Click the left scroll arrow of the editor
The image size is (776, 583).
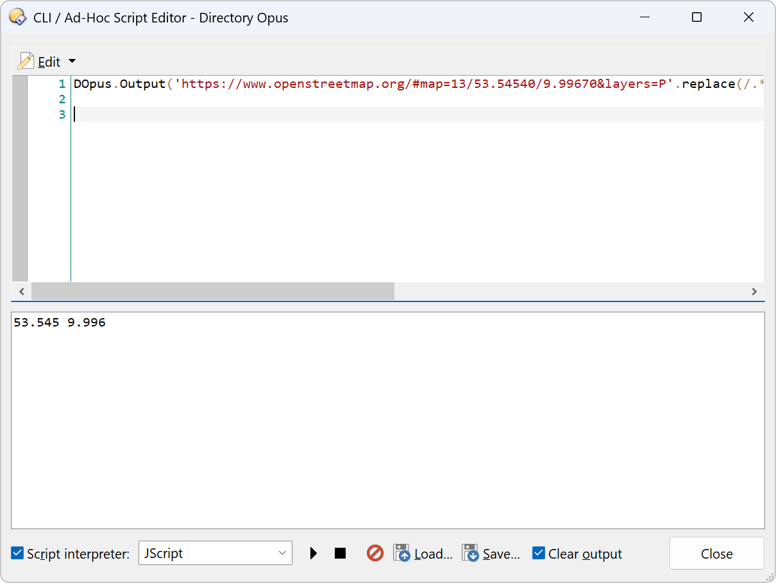(x=21, y=291)
